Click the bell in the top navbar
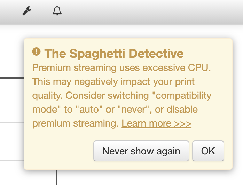 (57, 11)
